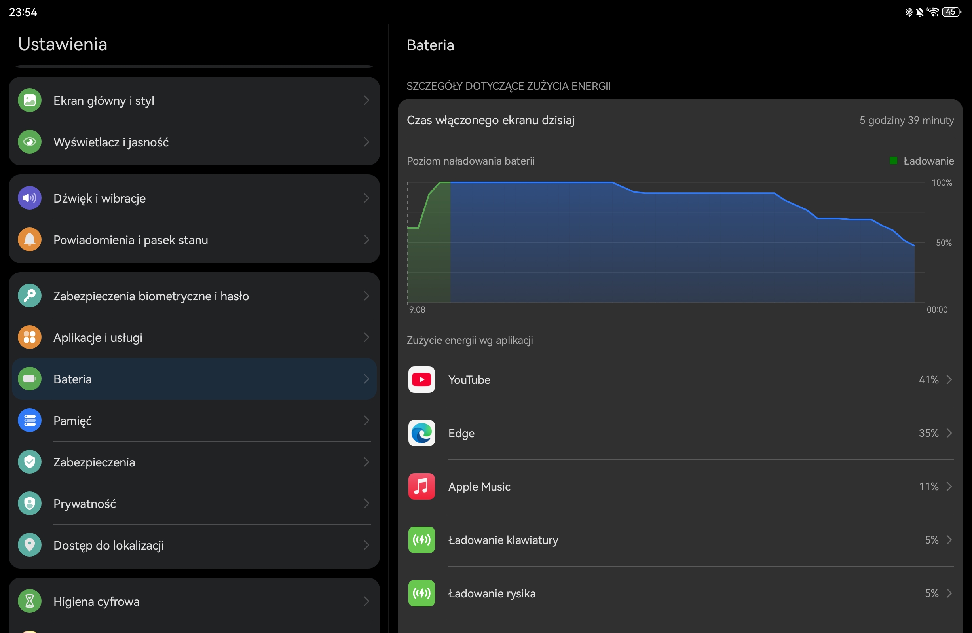The height and width of the screenshot is (633, 972).
Task: Expand Edge energy usage chevron
Action: [x=949, y=433]
